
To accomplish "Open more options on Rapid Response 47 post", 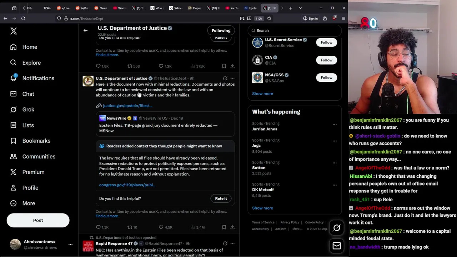I will pyautogui.click(x=232, y=243).
